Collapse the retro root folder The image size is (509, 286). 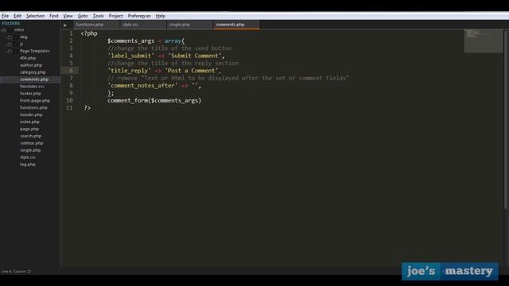[4, 30]
